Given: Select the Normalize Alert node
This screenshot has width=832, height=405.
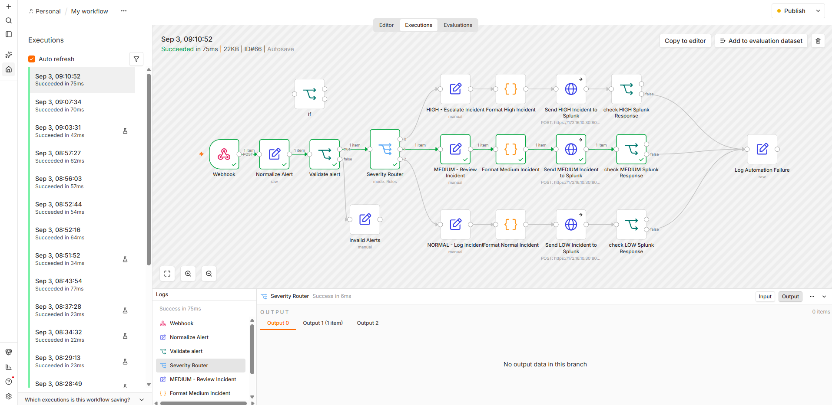Looking at the screenshot, I should 274,154.
